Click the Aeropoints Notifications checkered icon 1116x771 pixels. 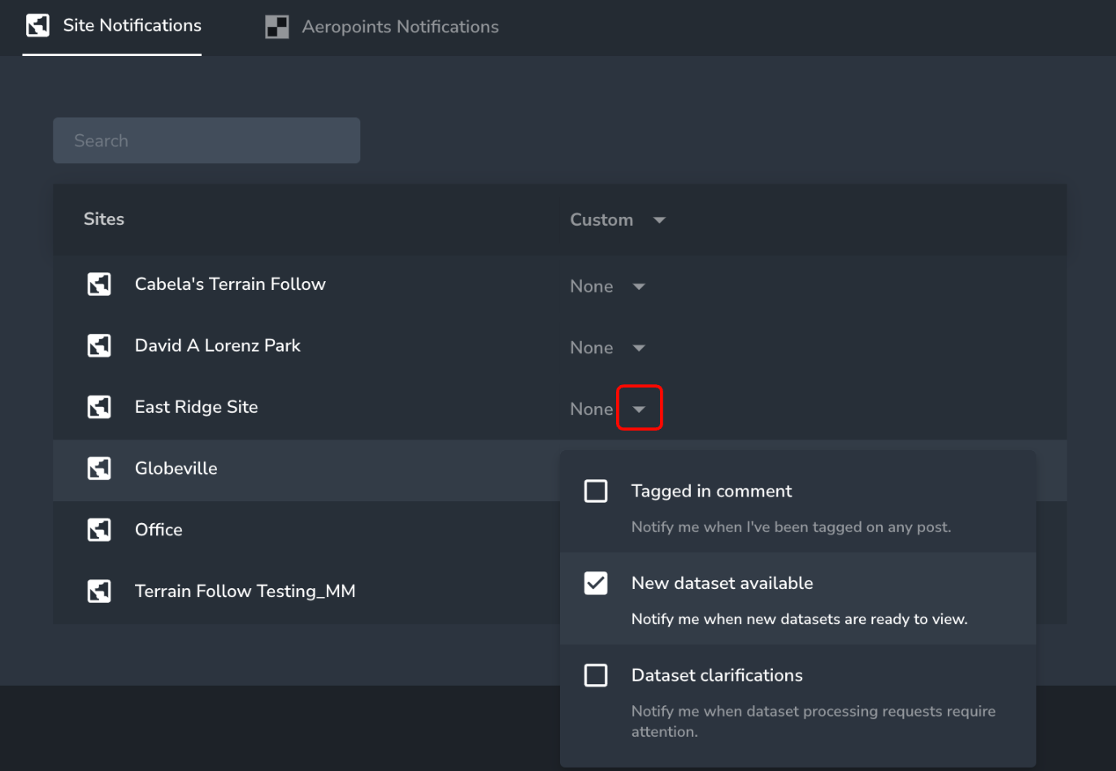277,27
